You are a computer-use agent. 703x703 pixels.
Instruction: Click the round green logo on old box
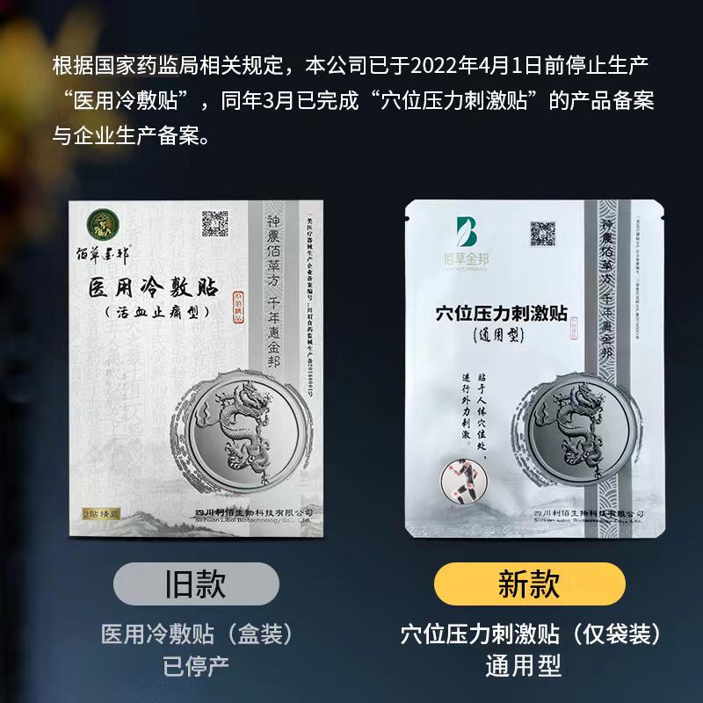pyautogui.click(x=103, y=224)
